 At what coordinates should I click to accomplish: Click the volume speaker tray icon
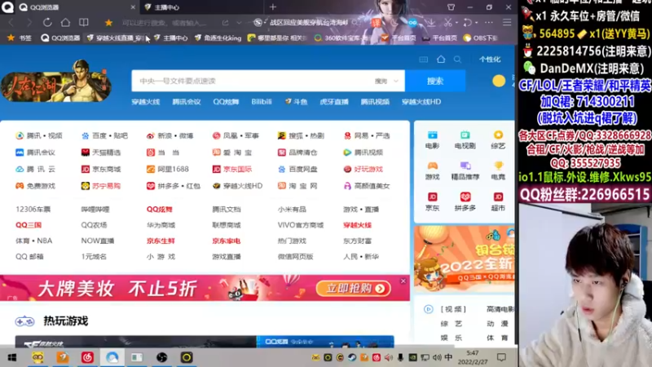click(437, 357)
